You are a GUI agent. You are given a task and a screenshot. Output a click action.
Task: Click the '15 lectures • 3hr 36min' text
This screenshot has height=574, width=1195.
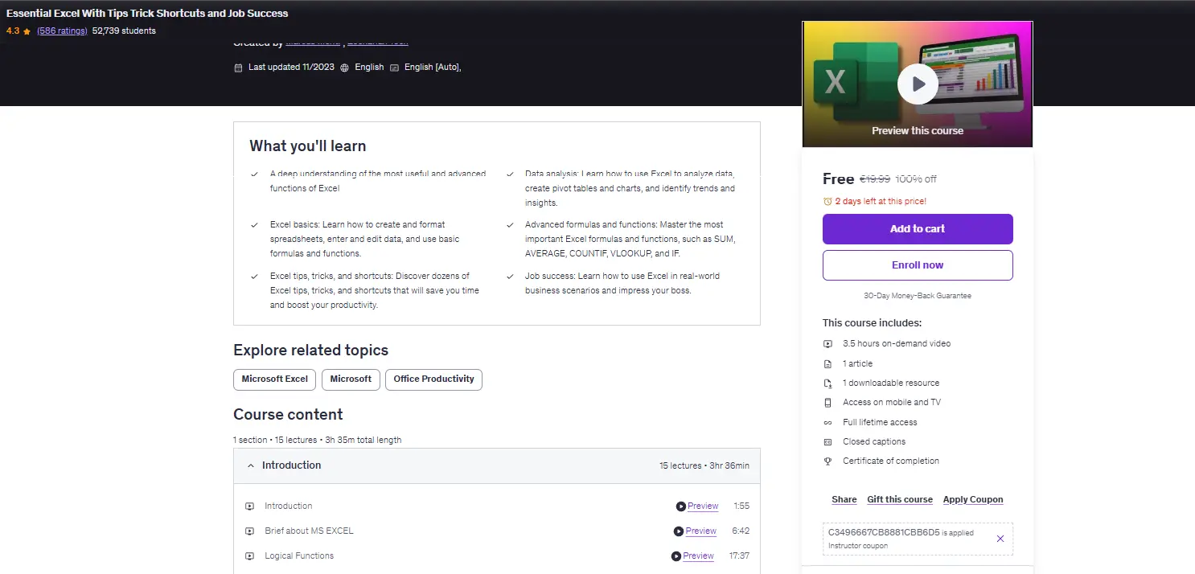point(704,466)
